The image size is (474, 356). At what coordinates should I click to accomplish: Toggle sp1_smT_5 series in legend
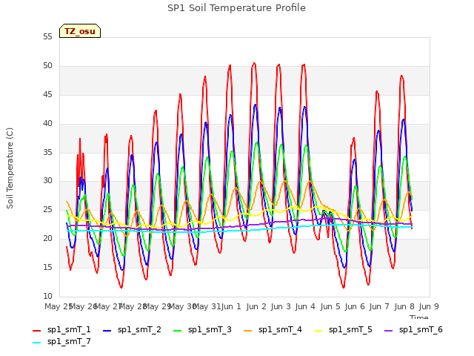pos(344,330)
